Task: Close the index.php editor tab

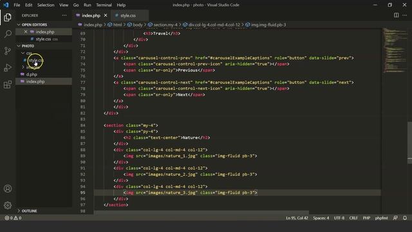Action: (x=106, y=15)
